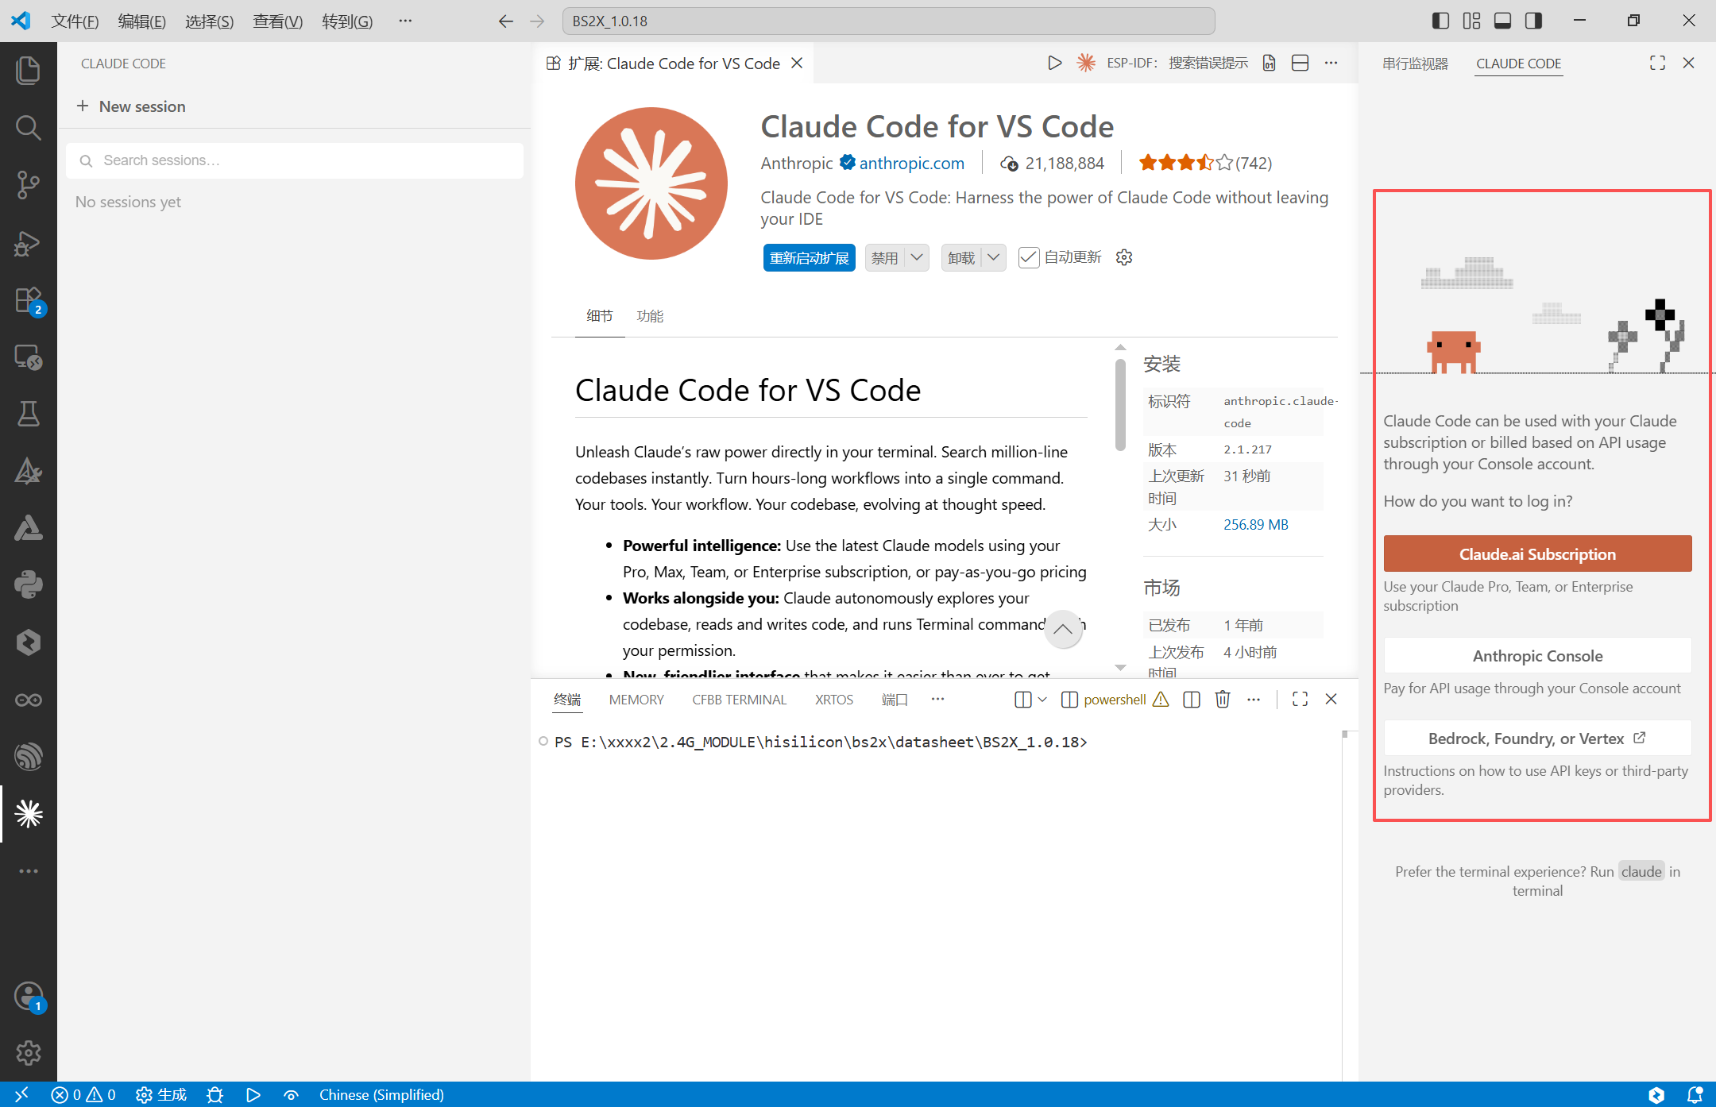
Task: Open the anthropic.com publisher link
Action: click(911, 164)
